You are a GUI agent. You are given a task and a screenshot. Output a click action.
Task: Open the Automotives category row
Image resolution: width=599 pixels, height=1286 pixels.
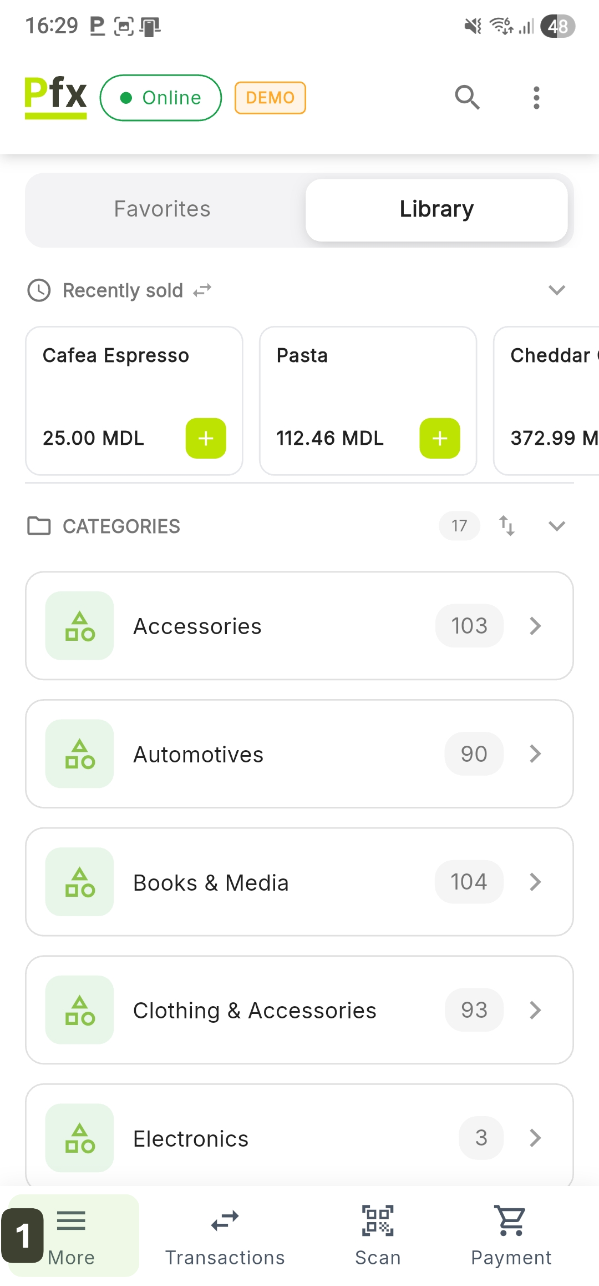coord(299,754)
